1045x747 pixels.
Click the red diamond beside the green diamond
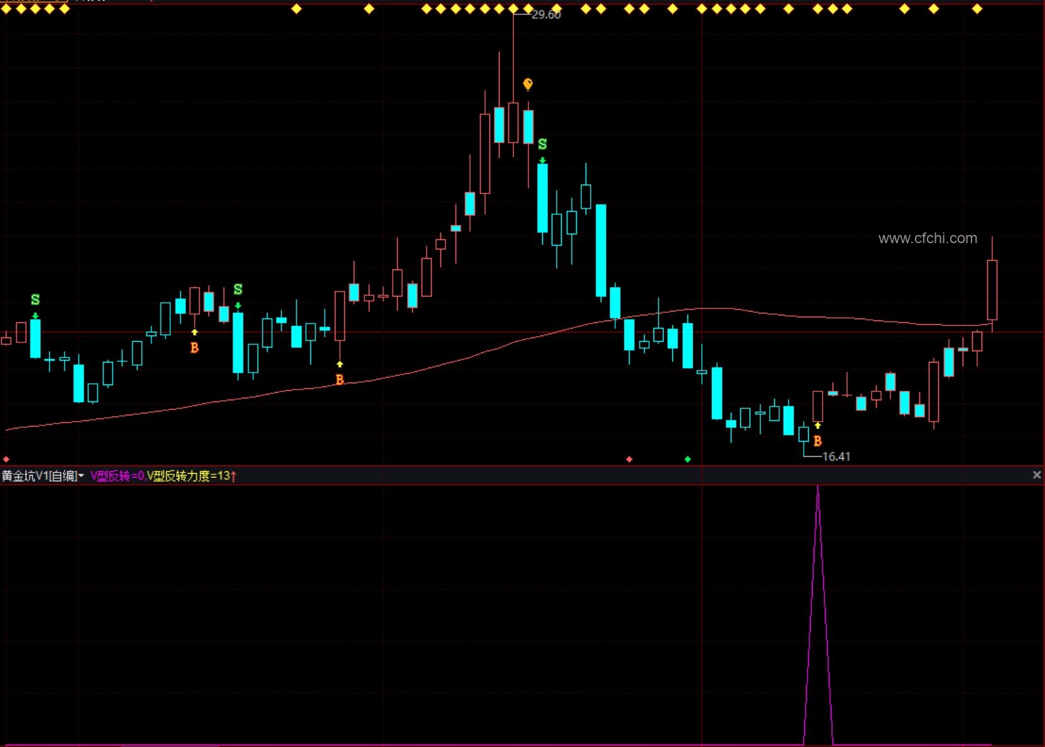629,459
